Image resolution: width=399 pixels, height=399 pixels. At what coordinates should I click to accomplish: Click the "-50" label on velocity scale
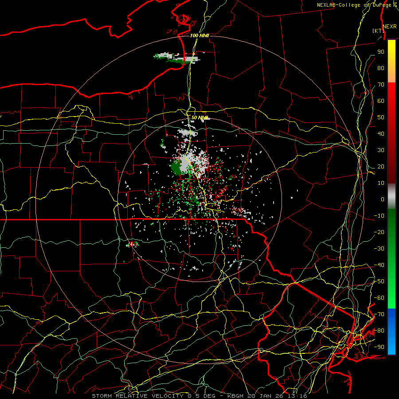pyautogui.click(x=379, y=282)
